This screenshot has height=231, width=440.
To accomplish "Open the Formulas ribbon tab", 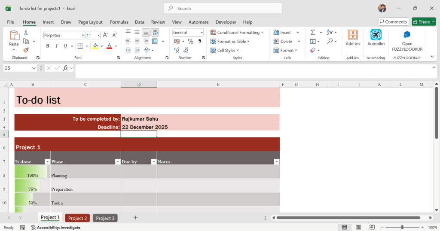I will click(x=119, y=22).
